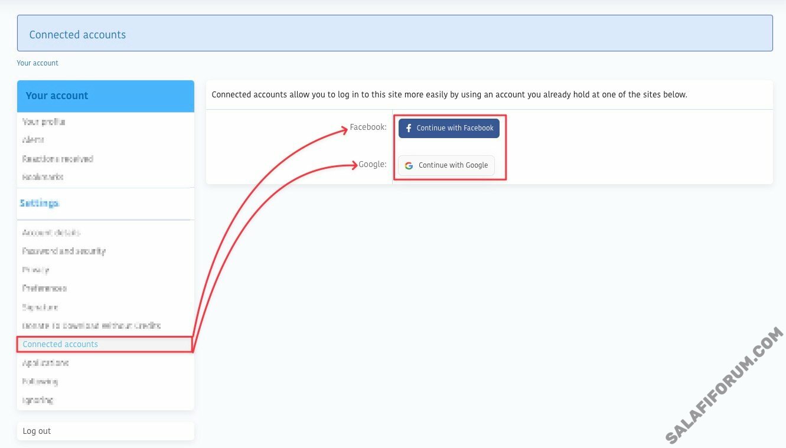Viewport: 786px width, 448px height.
Task: Click the Log out link
Action: pyautogui.click(x=37, y=431)
